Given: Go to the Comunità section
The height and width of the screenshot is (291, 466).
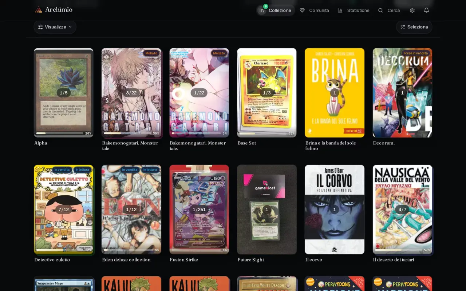Looking at the screenshot, I should tap(314, 10).
